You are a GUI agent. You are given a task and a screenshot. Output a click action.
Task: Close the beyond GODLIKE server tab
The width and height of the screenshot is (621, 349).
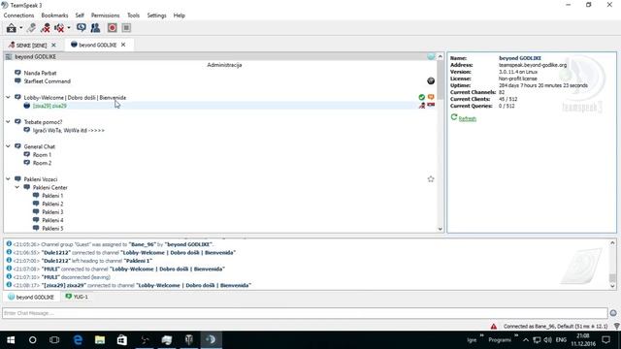pos(123,45)
